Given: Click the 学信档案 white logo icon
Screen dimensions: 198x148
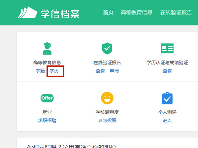Looking at the screenshot, I should coord(27,13).
